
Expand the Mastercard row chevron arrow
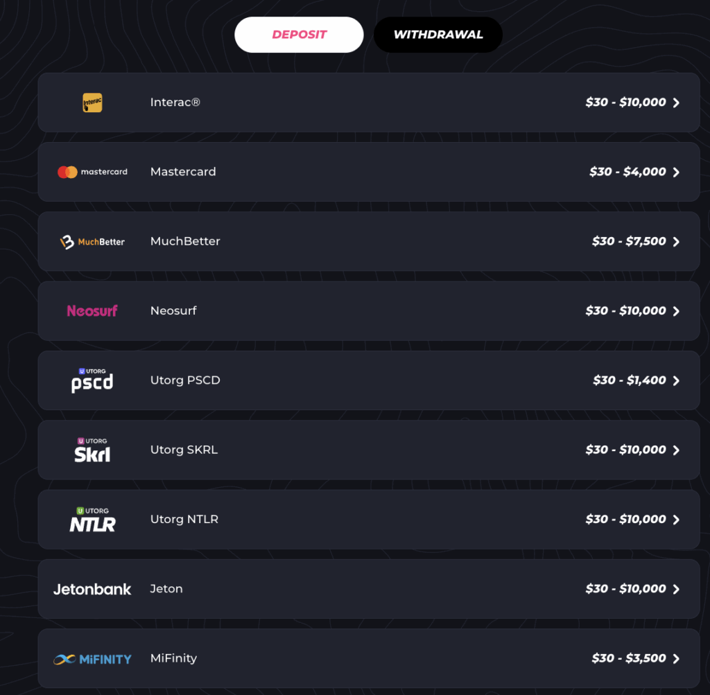676,172
